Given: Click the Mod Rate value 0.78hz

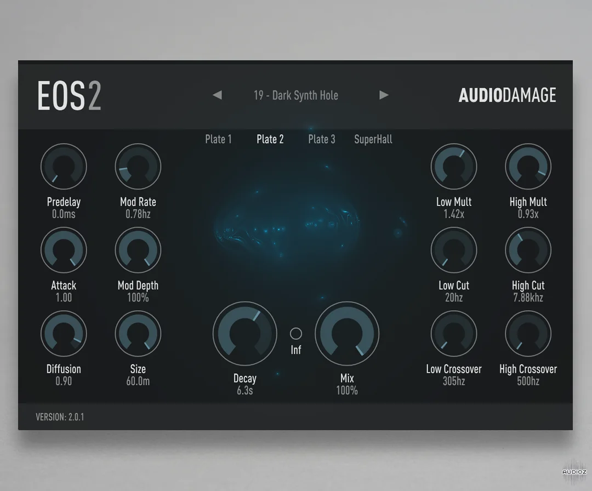Looking at the screenshot, I should tap(138, 214).
